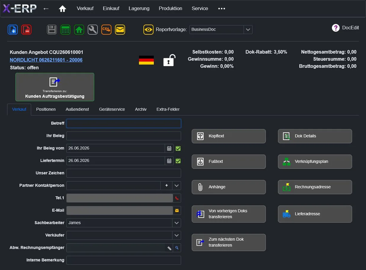The width and height of the screenshot is (366, 270).
Task: Click Zum nächsten Dok transferieren
Action: click(229, 242)
